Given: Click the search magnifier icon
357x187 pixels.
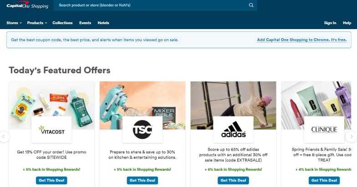Looking at the screenshot, I should tap(251, 5).
